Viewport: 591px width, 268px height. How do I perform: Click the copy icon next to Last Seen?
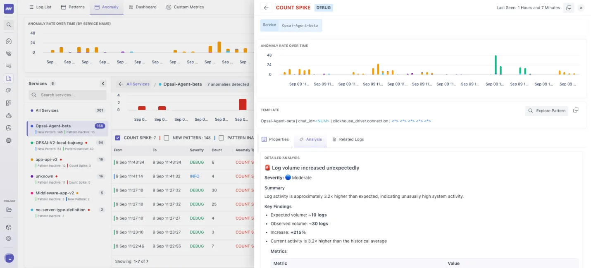click(x=569, y=7)
